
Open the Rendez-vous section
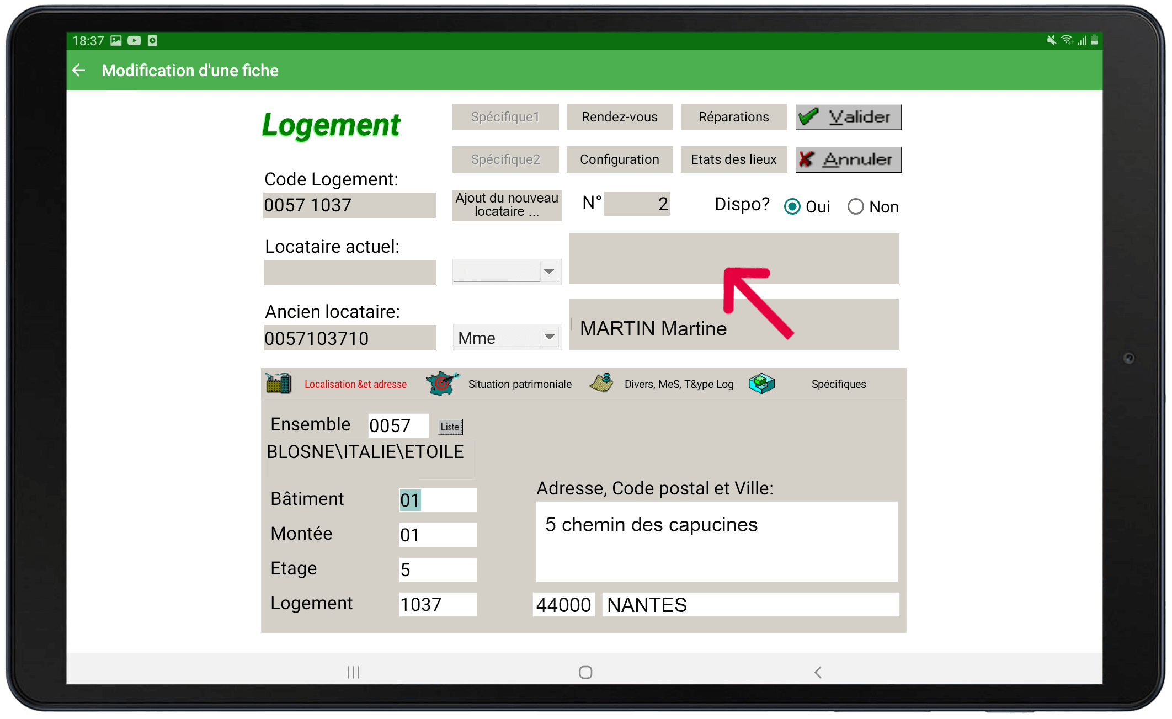(619, 117)
